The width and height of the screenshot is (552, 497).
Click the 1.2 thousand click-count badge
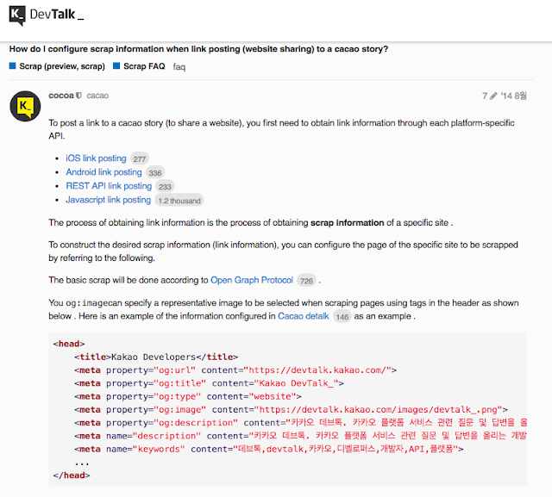[179, 201]
